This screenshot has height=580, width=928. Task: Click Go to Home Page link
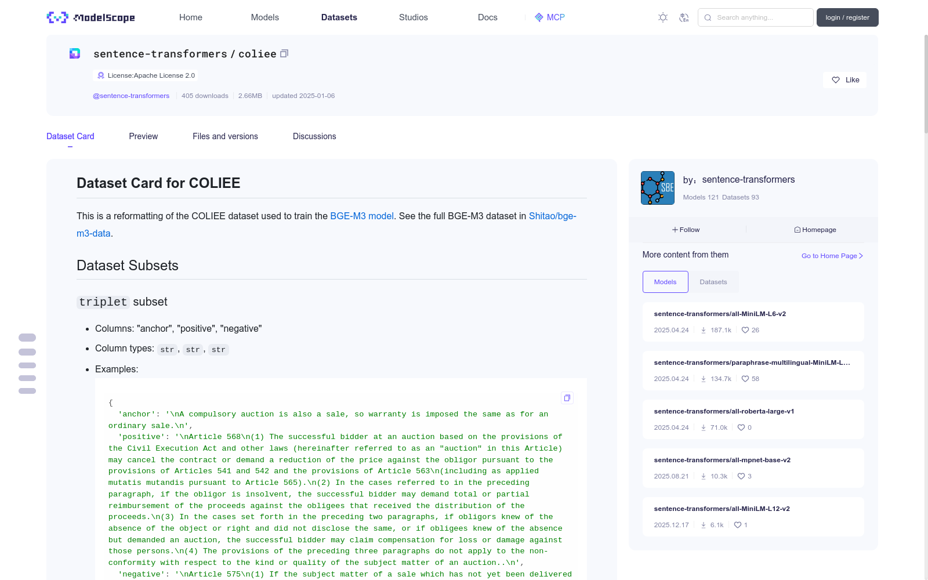point(832,256)
